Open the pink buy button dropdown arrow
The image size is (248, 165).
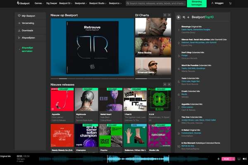(x=233, y=159)
